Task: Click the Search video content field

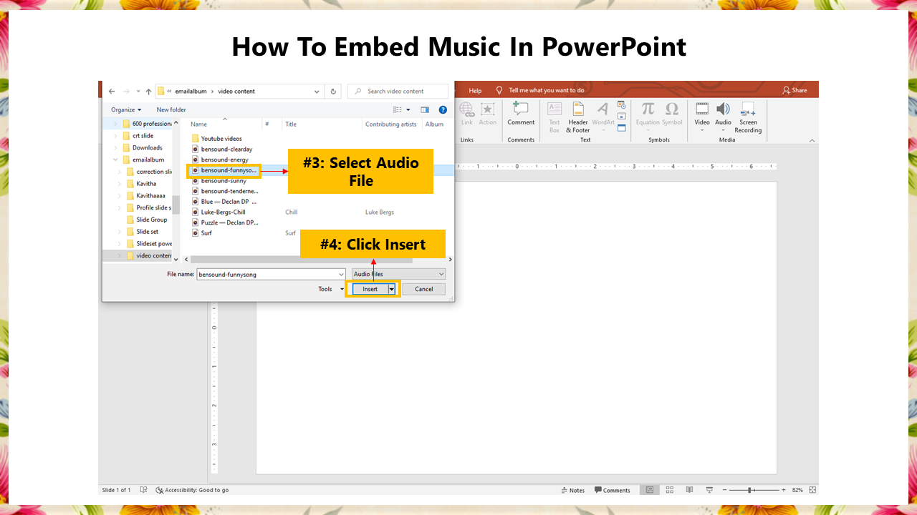Action: 398,92
